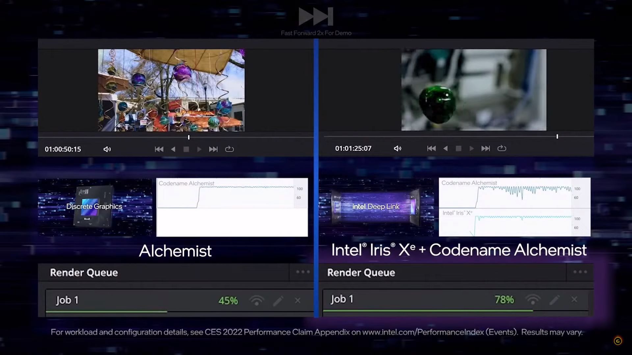Click the Job 1 label beside 45%
Viewport: 632px width, 355px height.
67,300
